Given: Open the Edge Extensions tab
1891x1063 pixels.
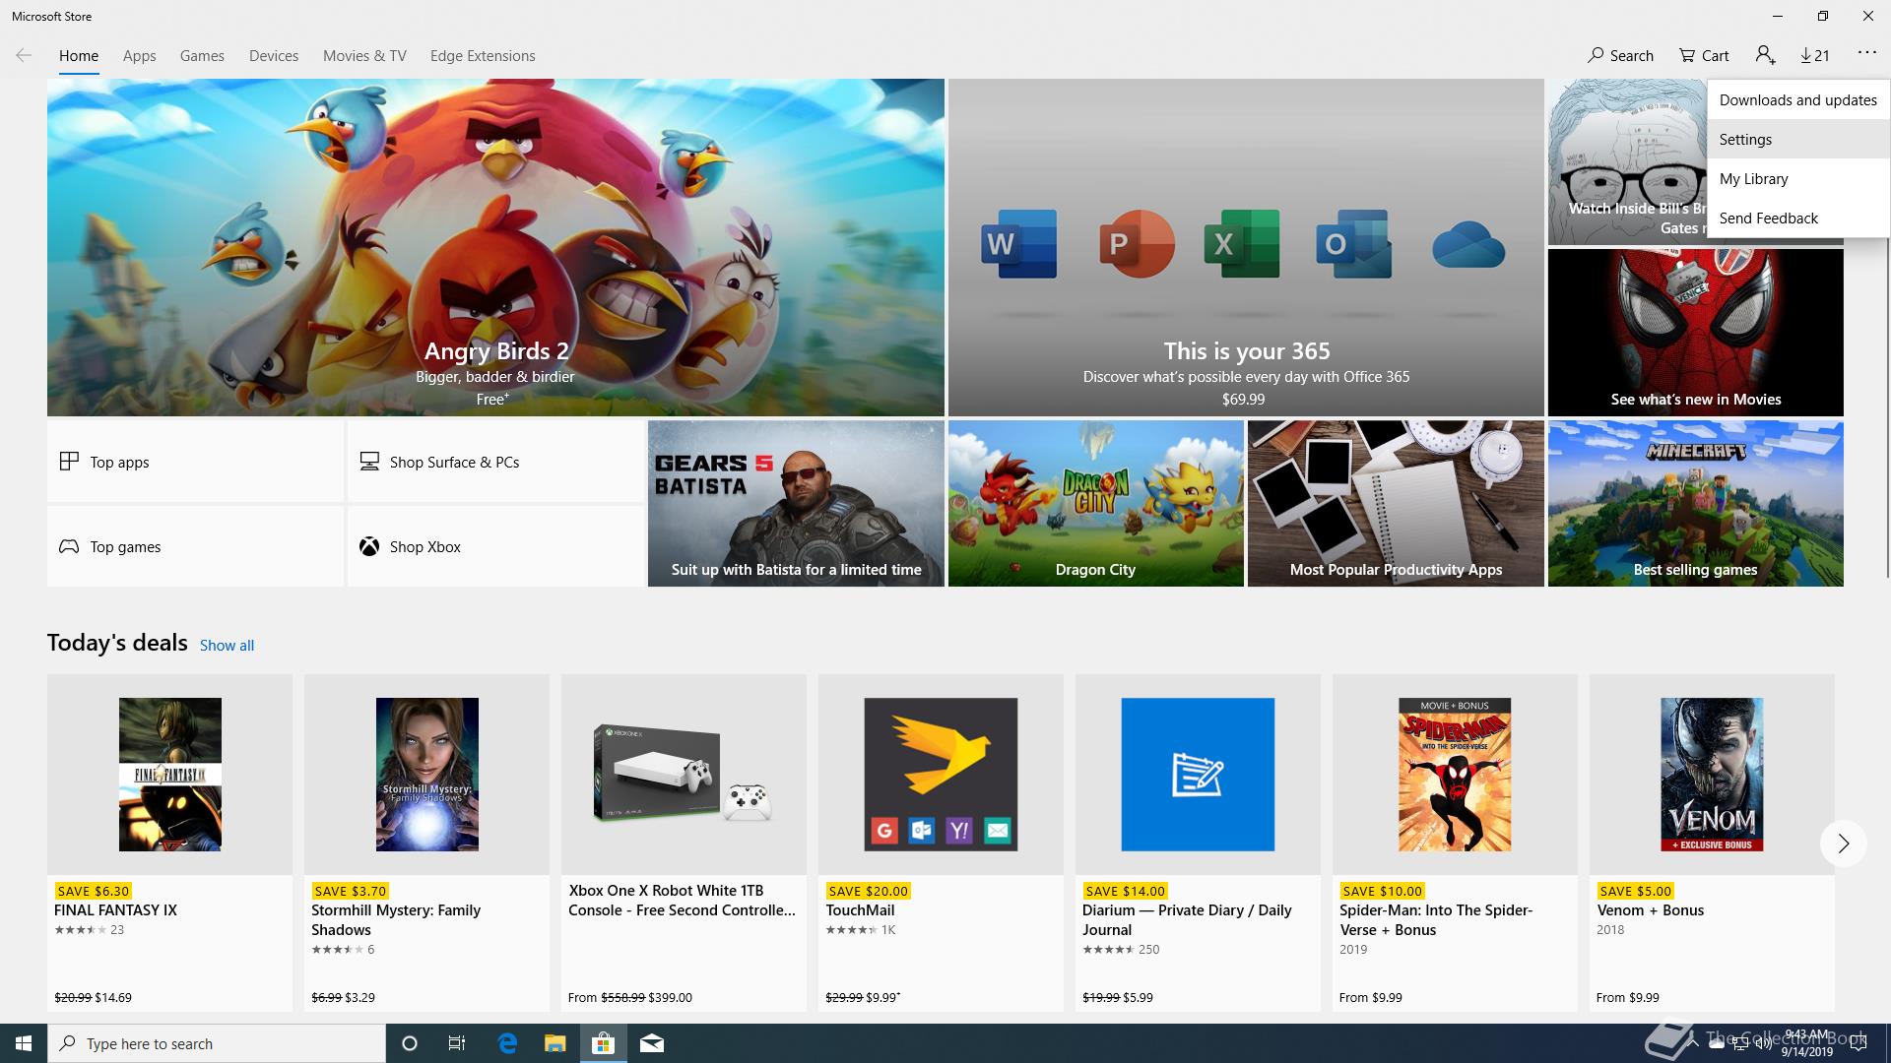Looking at the screenshot, I should 483,56.
